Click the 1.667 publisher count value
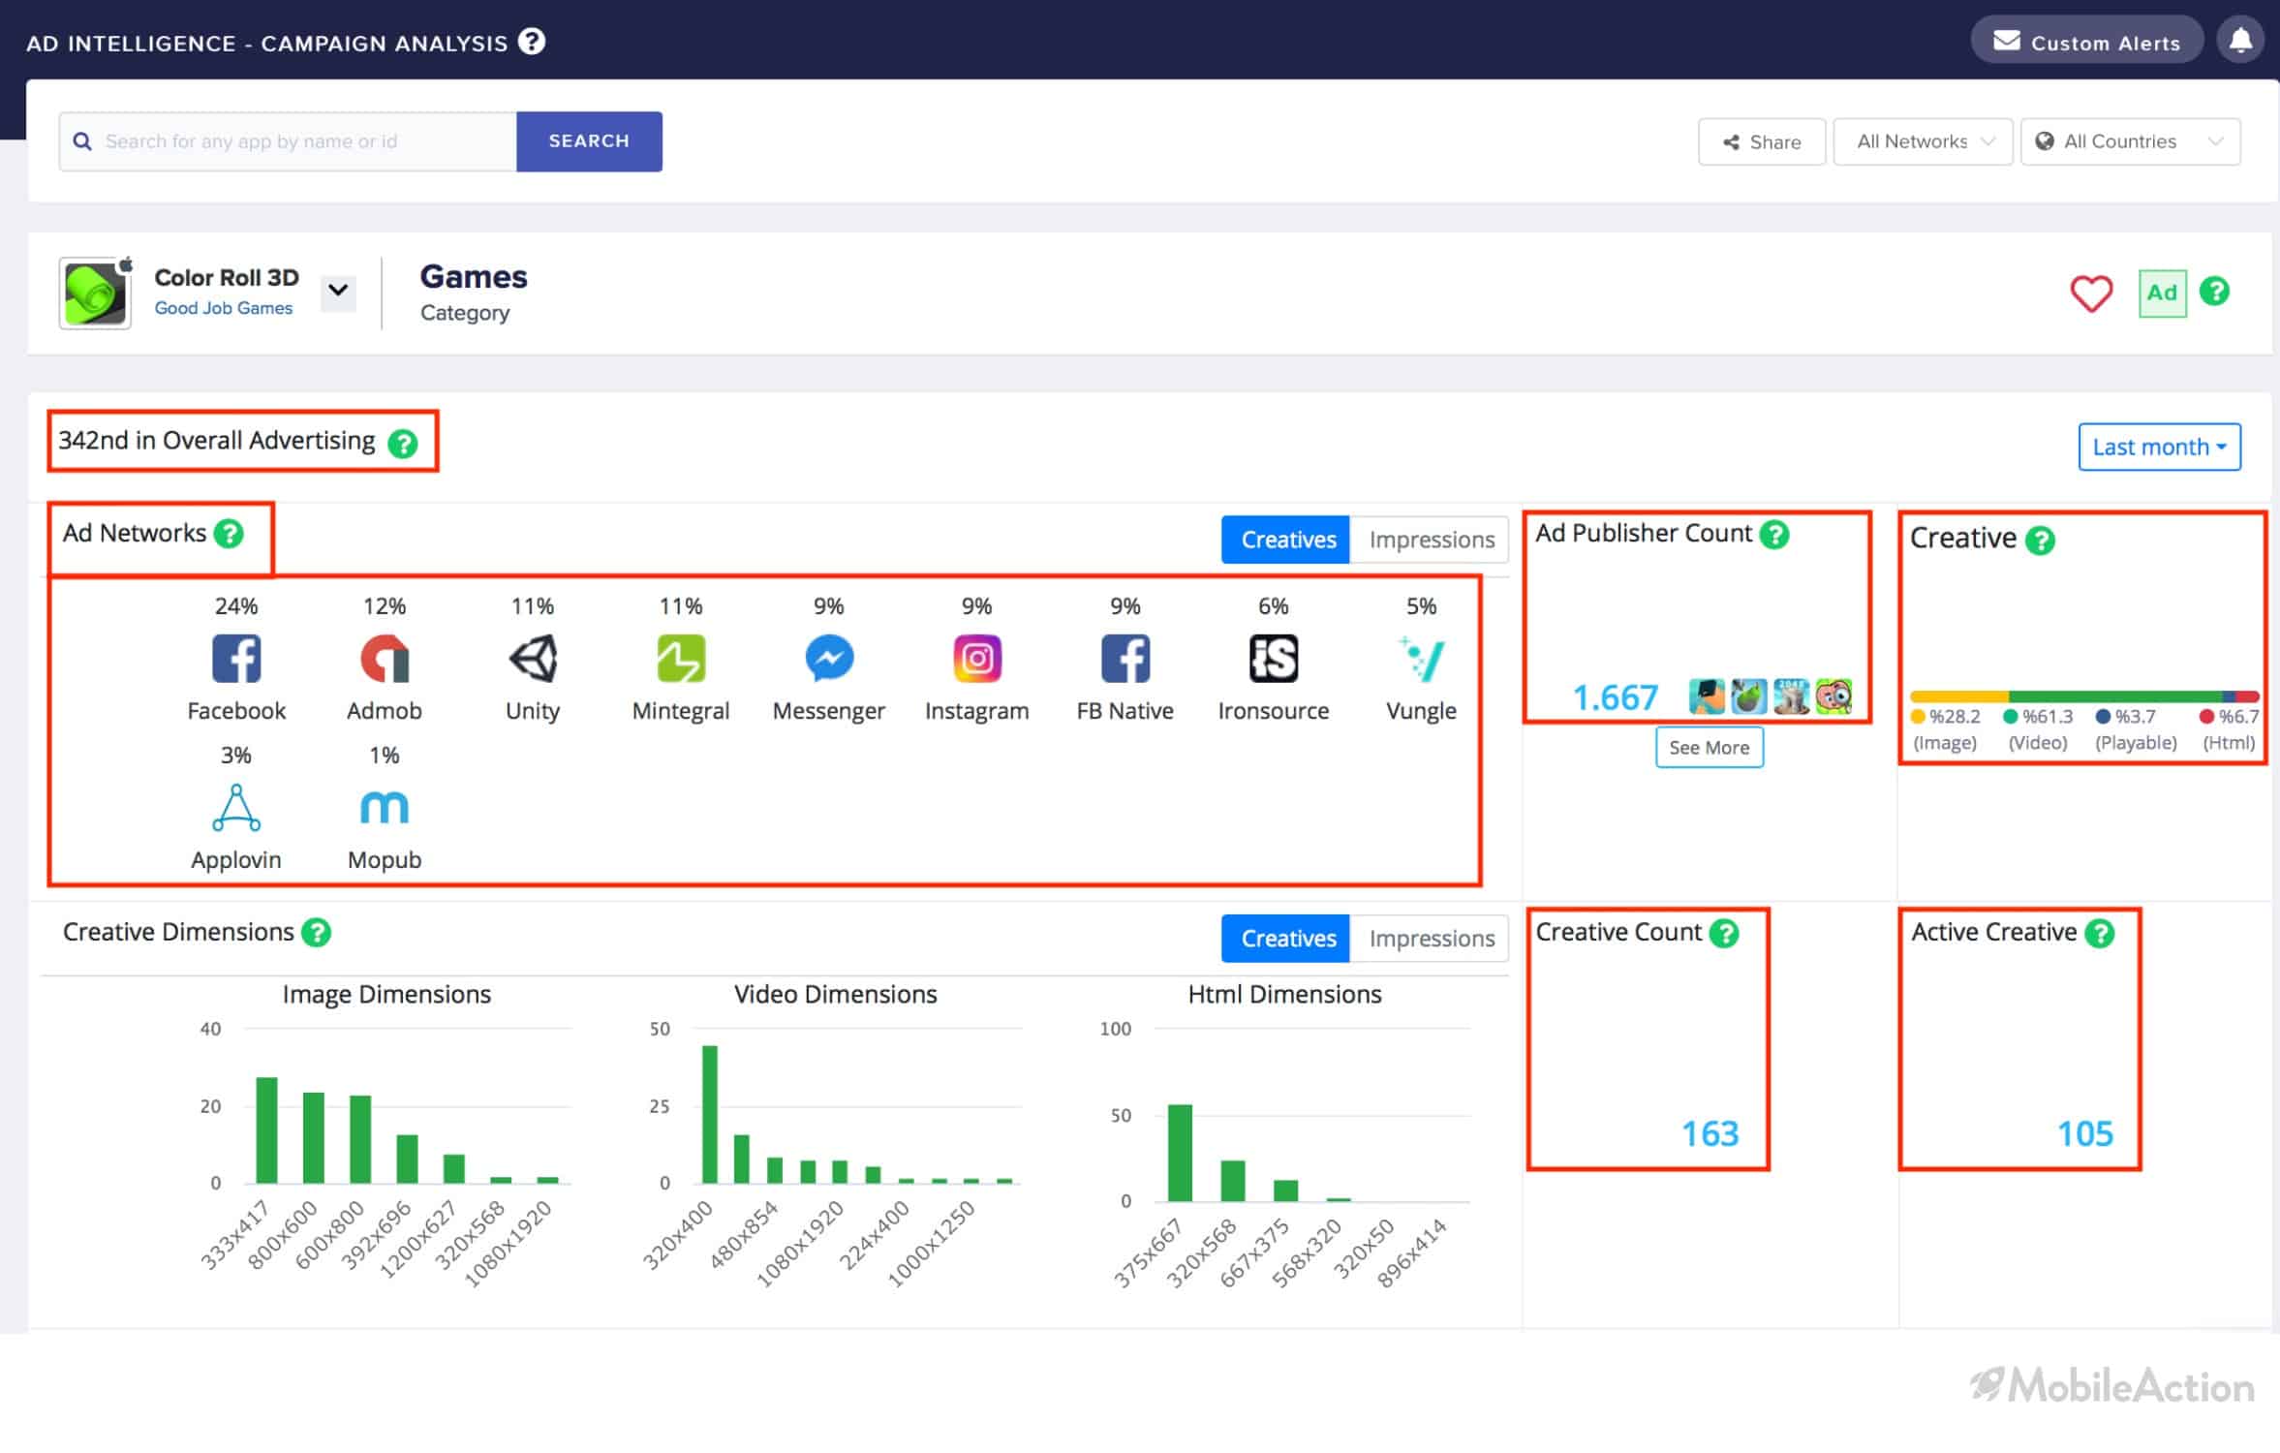 tap(1615, 697)
